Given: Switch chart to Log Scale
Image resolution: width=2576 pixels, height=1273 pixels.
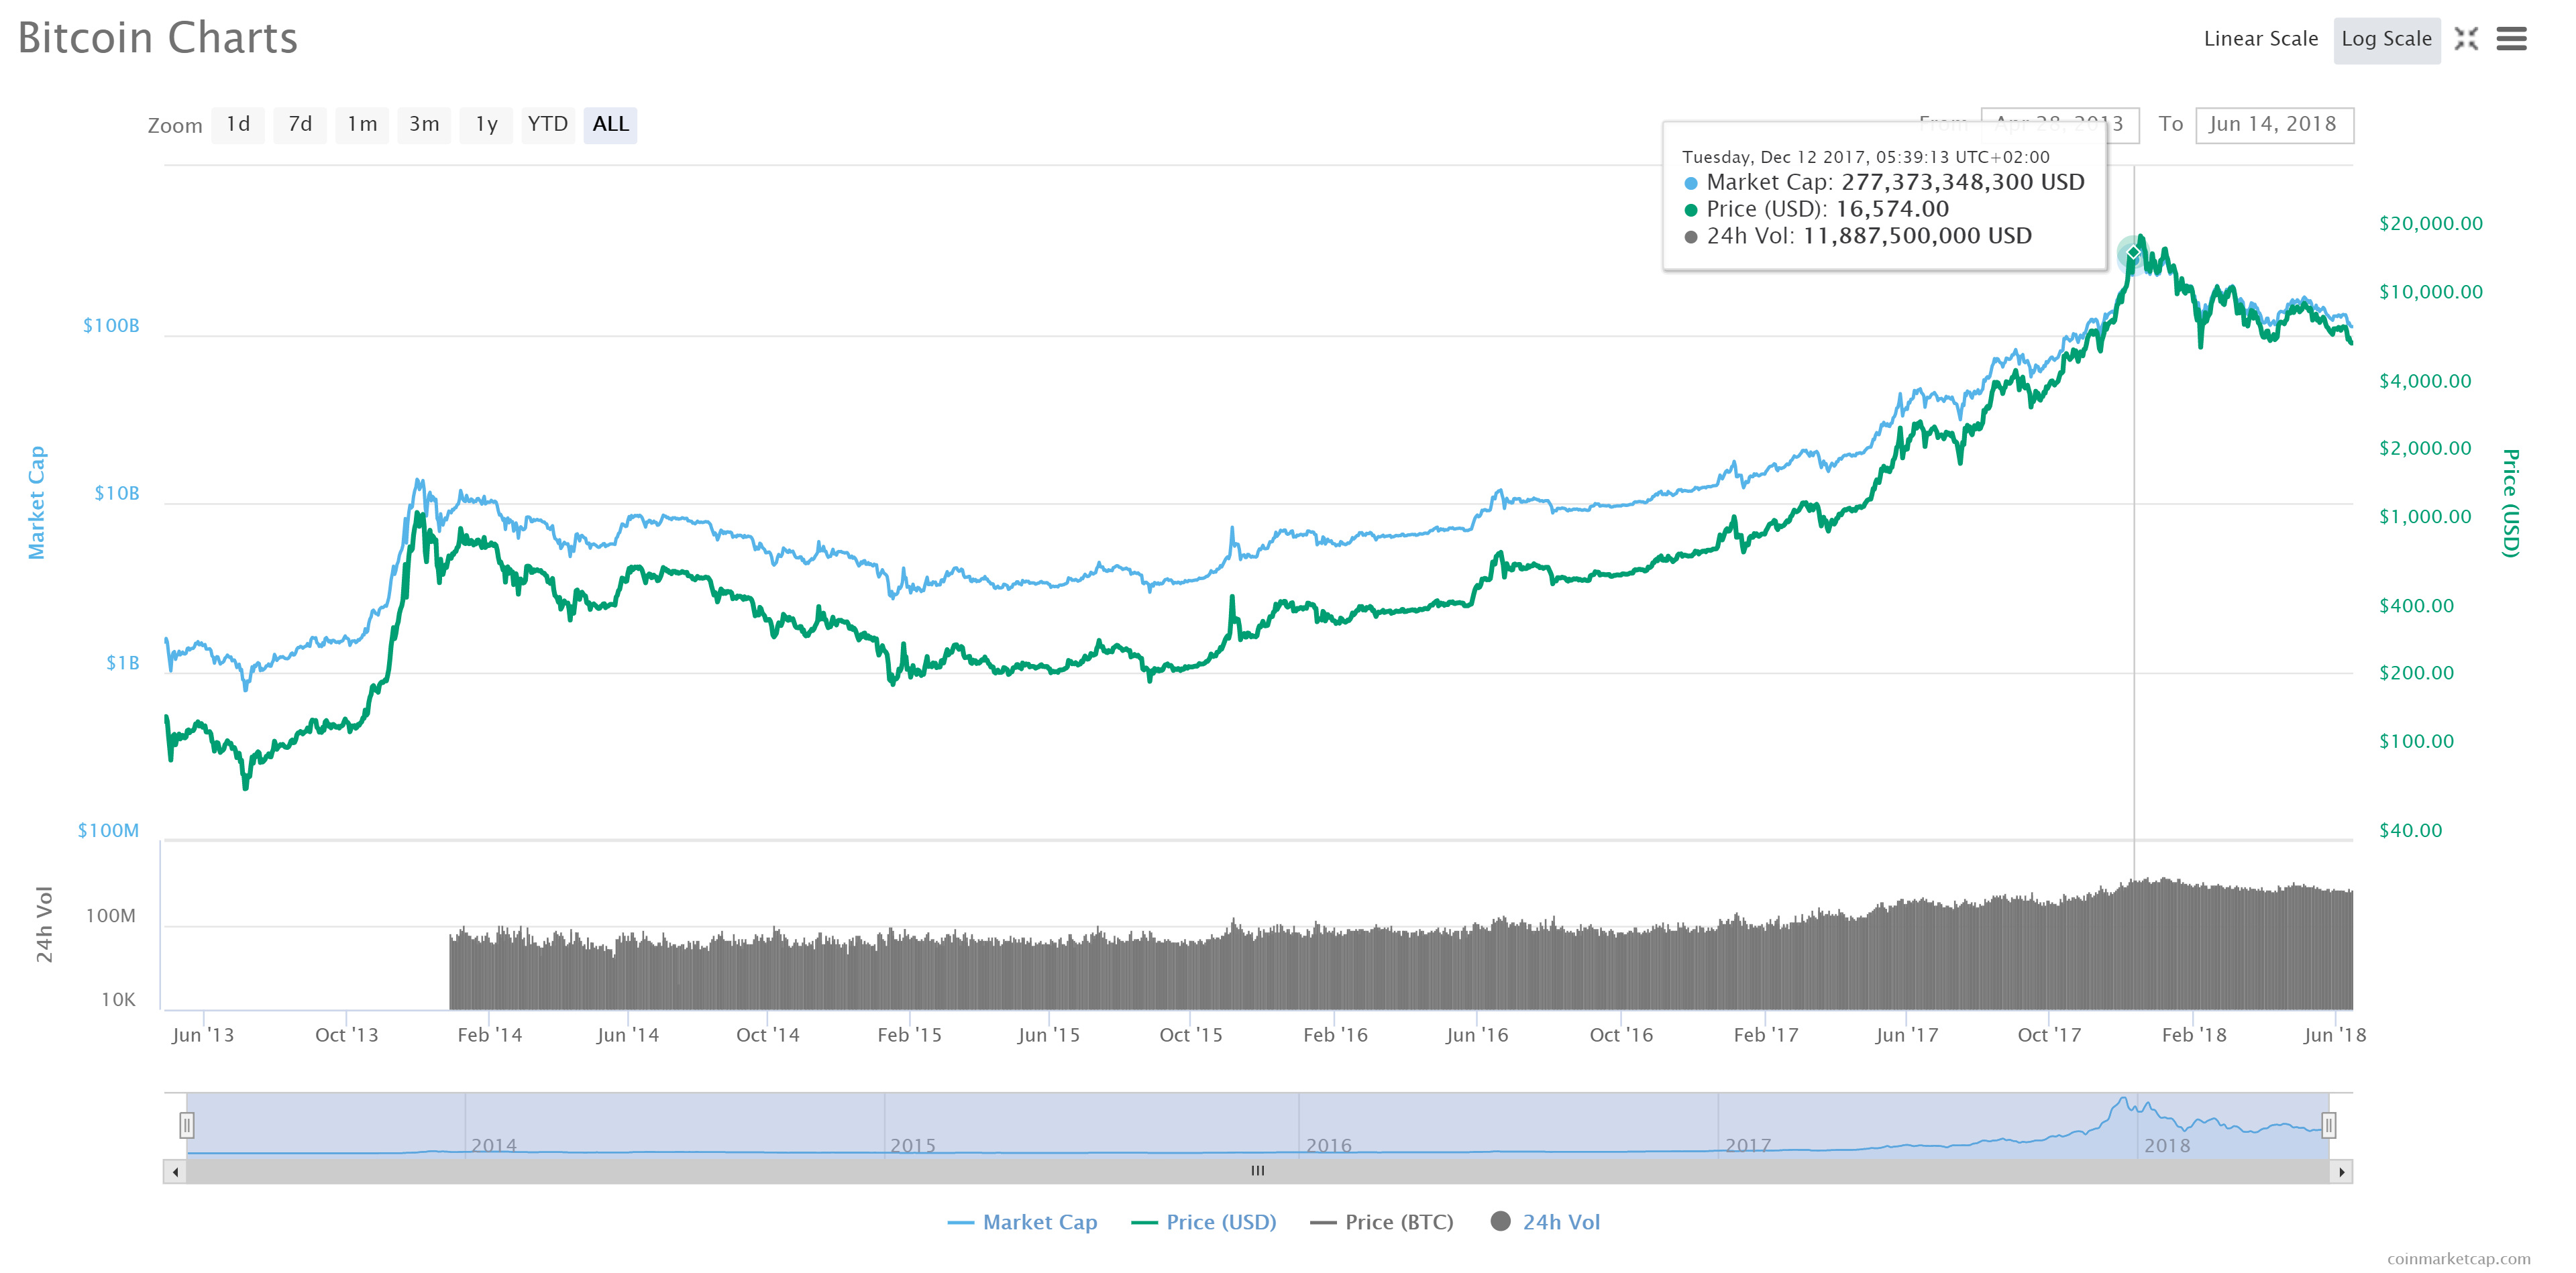Looking at the screenshot, I should (x=2386, y=39).
